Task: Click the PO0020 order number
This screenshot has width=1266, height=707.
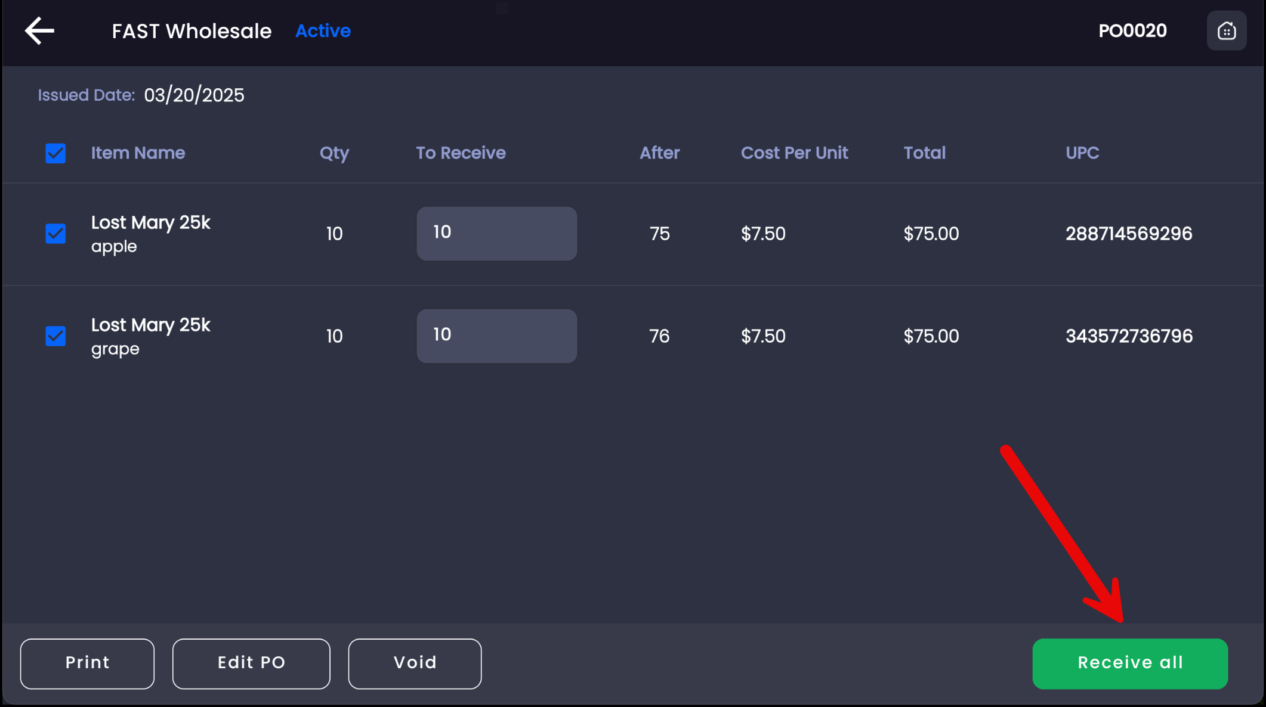Action: [x=1132, y=31]
